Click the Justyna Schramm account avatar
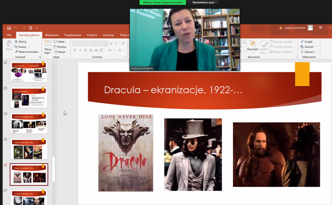 coord(310,28)
